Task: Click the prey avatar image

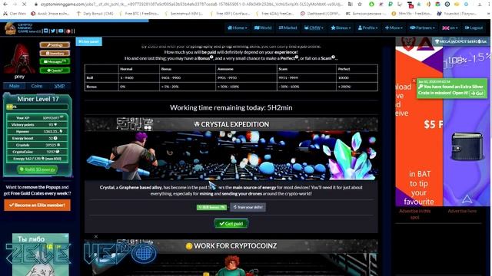Action: [19, 59]
